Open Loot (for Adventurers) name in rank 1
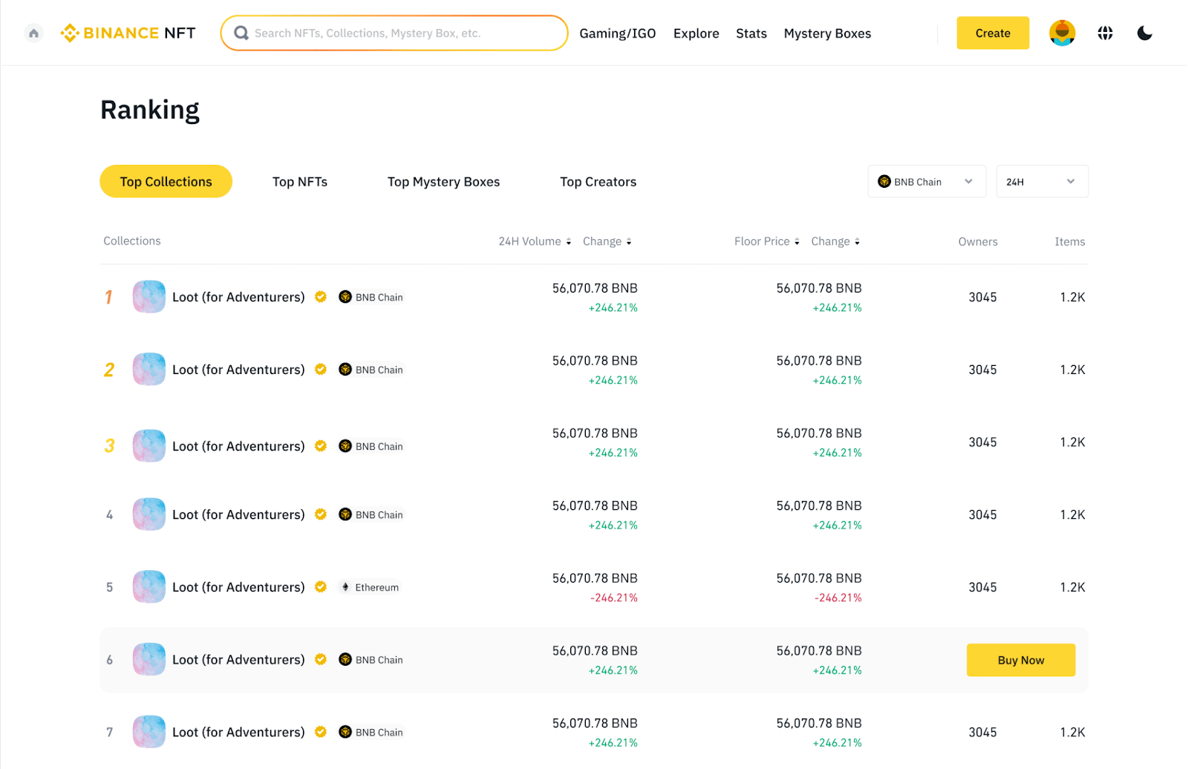 238,297
